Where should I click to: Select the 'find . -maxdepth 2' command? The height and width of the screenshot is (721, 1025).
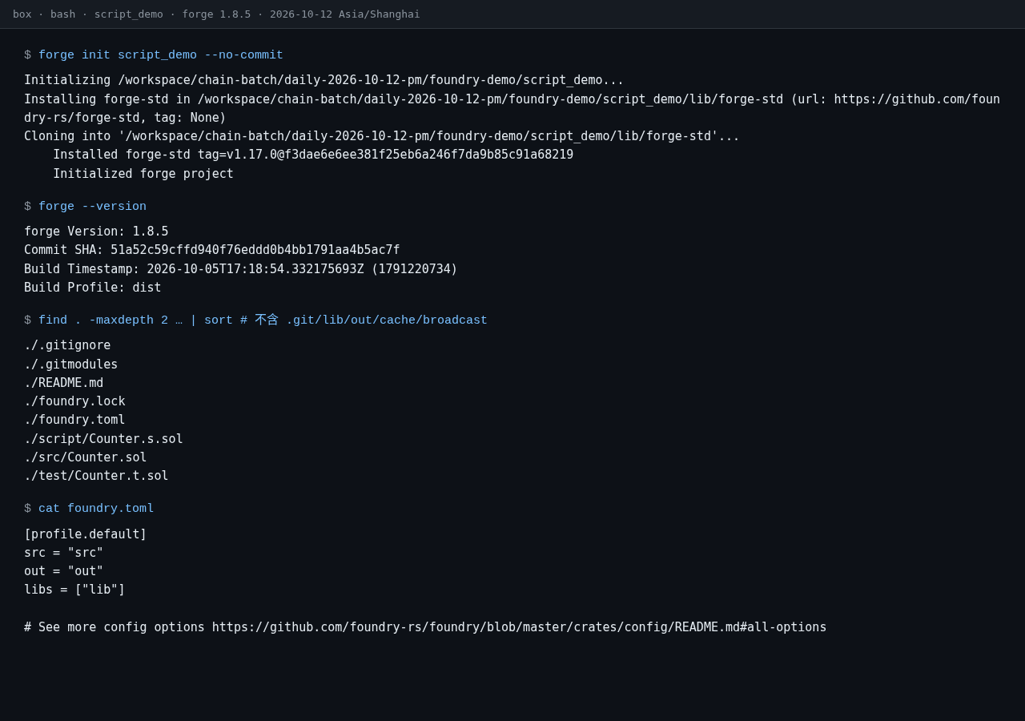[x=263, y=320]
